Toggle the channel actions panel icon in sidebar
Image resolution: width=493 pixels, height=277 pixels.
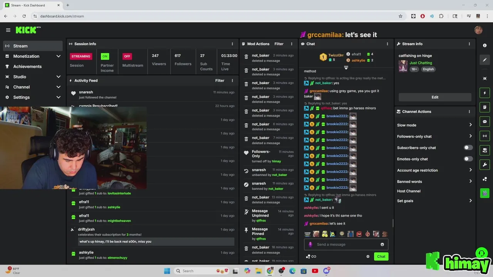pyautogui.click(x=485, y=150)
